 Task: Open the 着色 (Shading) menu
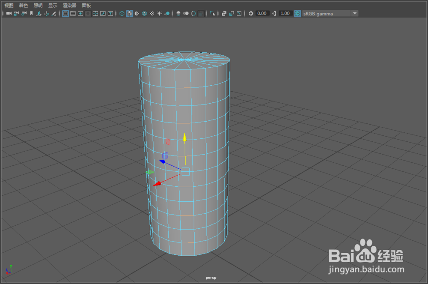(x=23, y=6)
